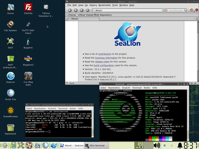Open the browser View menu
The height and width of the screenshot is (149, 199).
tap(81, 5)
